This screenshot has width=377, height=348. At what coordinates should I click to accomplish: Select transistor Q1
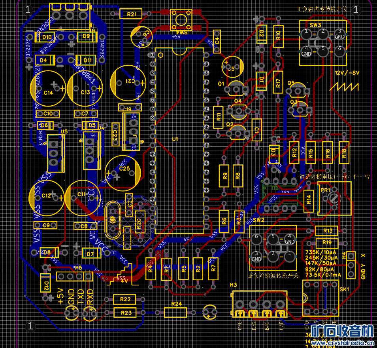[x=236, y=87]
